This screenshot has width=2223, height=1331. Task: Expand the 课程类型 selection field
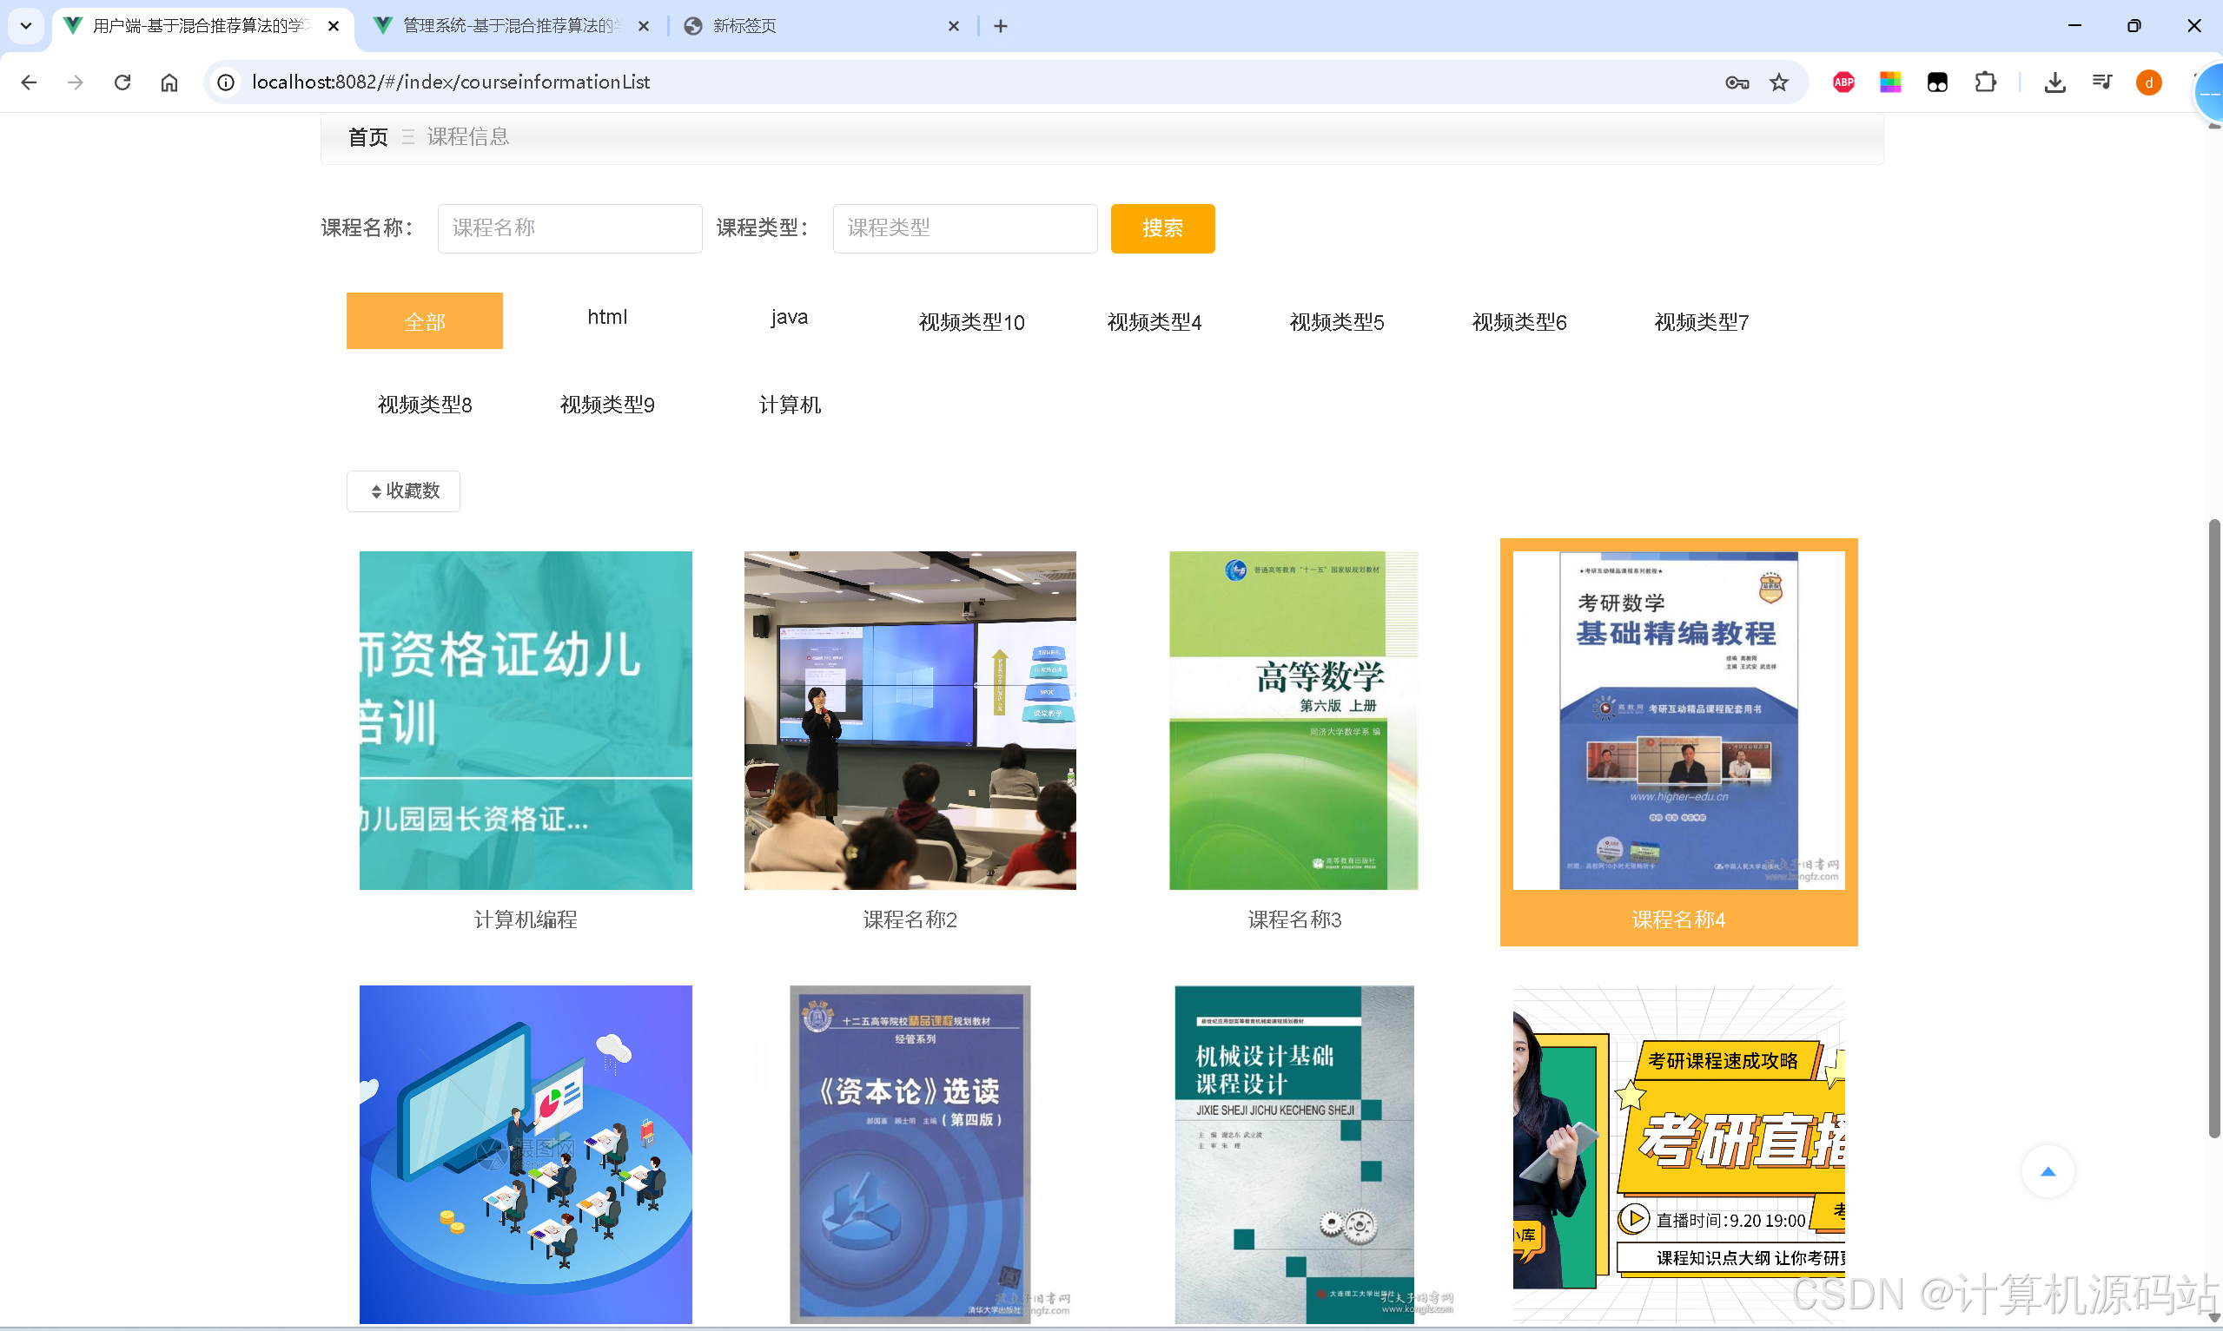[964, 227]
